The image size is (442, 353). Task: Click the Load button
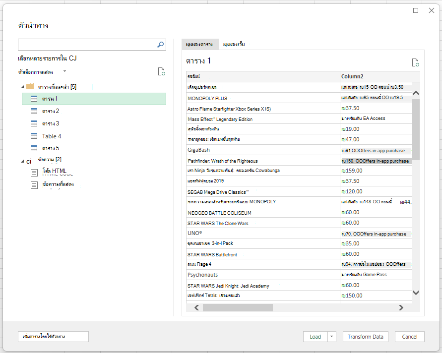tap(316, 337)
